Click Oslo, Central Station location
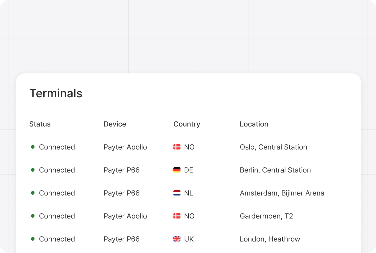Screen dimensions: 376x253 [273, 147]
